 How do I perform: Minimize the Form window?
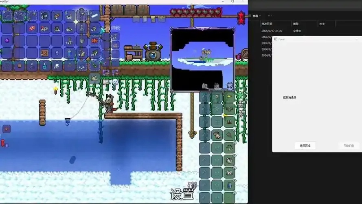(x=356, y=39)
